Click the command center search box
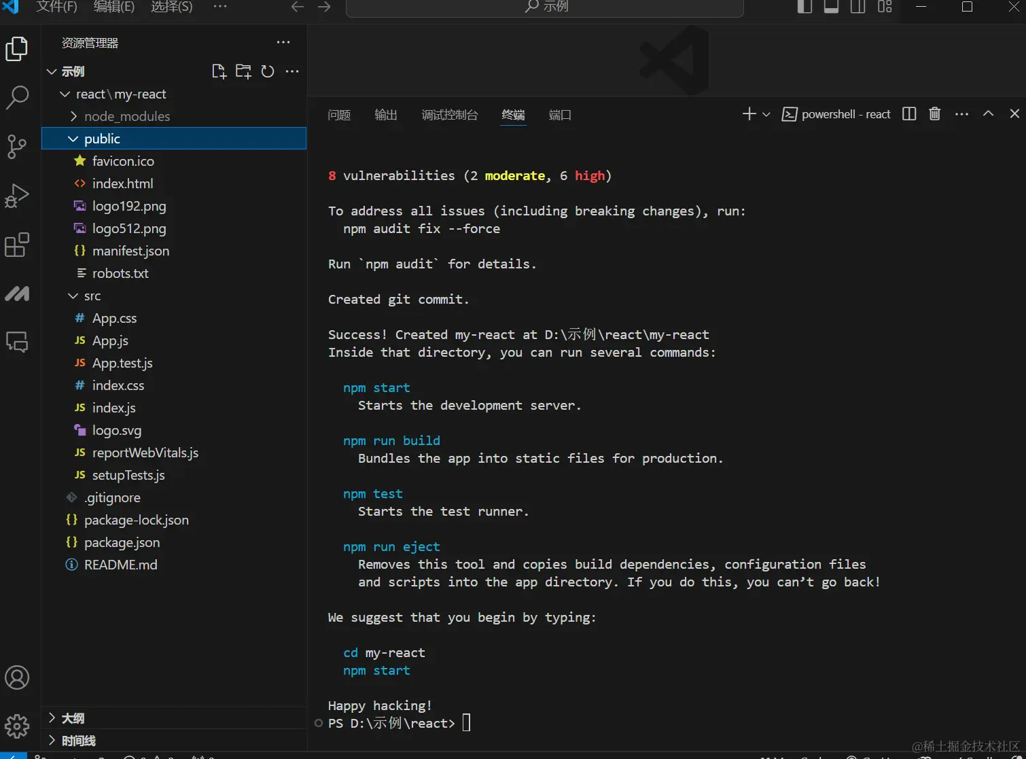Image resolution: width=1026 pixels, height=759 pixels. (545, 7)
